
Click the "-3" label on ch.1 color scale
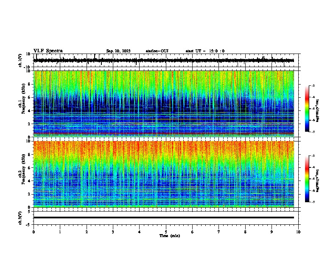tap(313, 85)
